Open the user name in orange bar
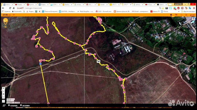197x110 pixels. 192,15
